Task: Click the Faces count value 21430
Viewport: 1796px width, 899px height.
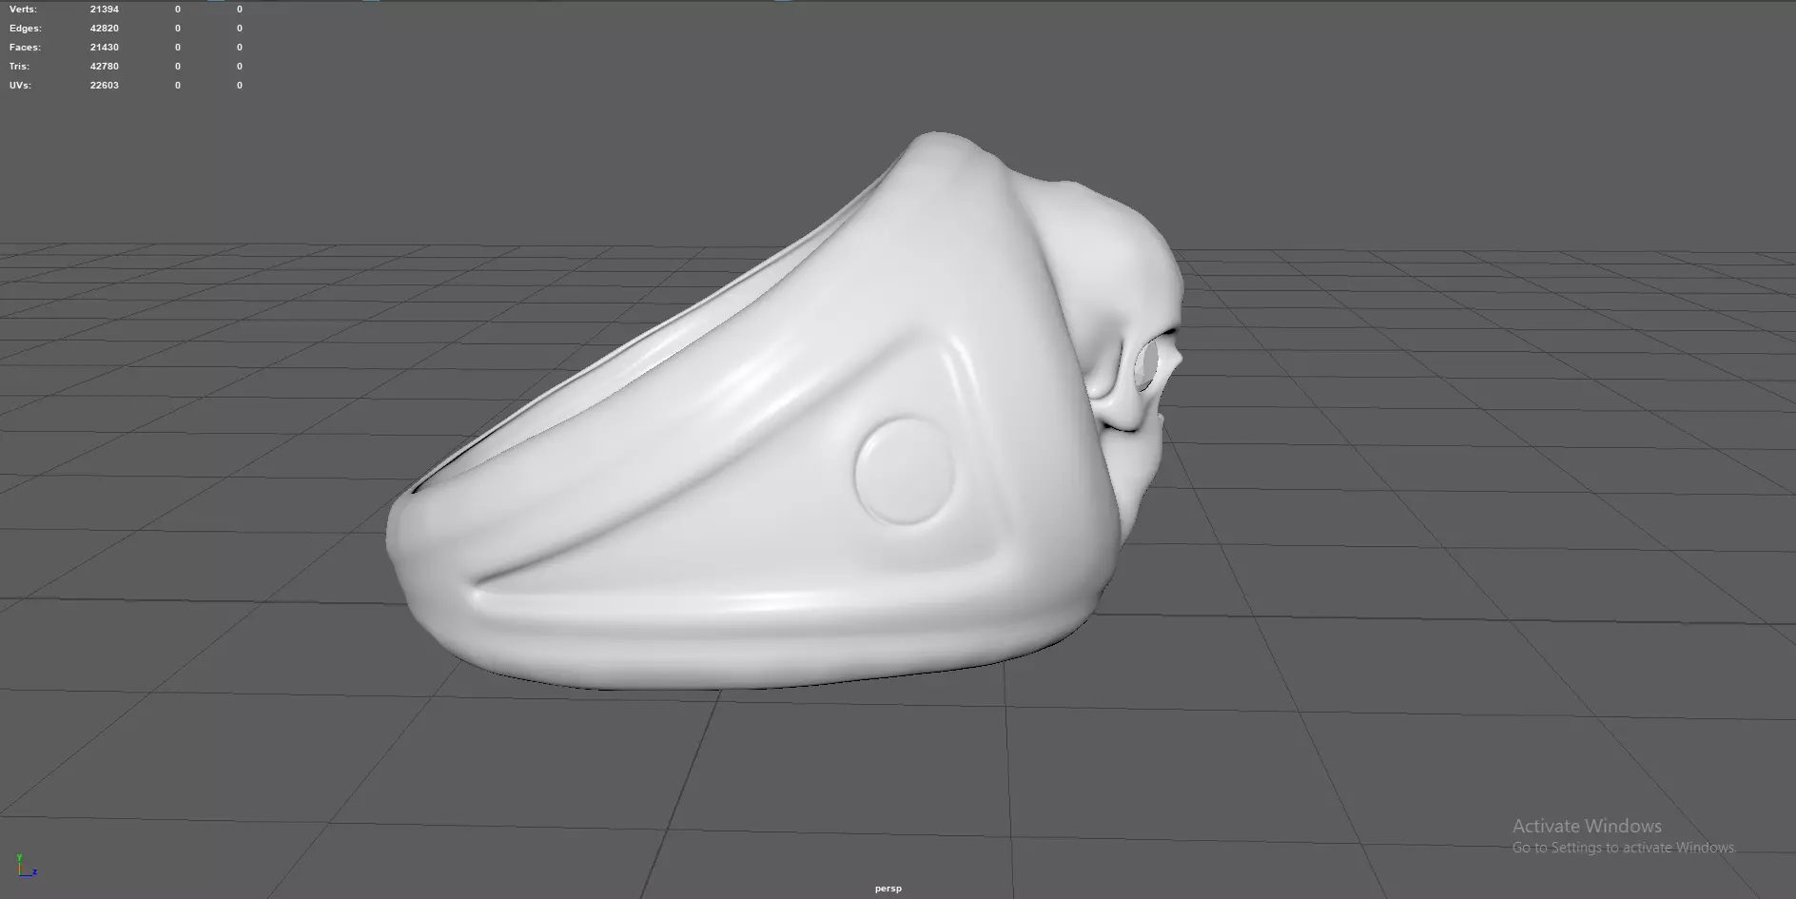Action: tap(105, 48)
